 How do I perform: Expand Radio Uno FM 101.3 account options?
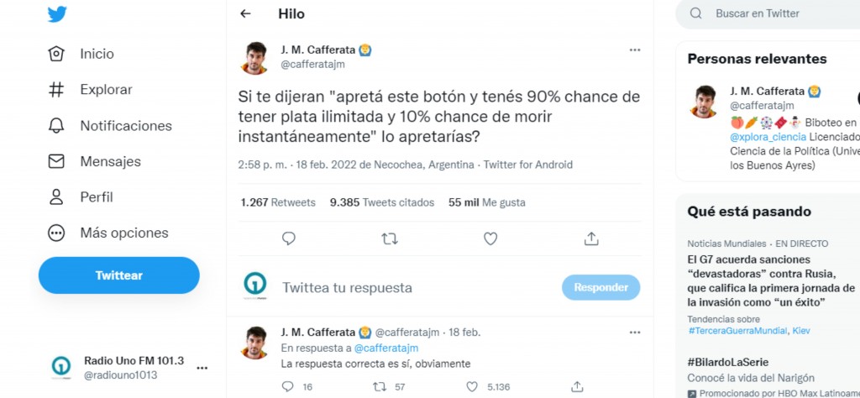[x=202, y=368]
